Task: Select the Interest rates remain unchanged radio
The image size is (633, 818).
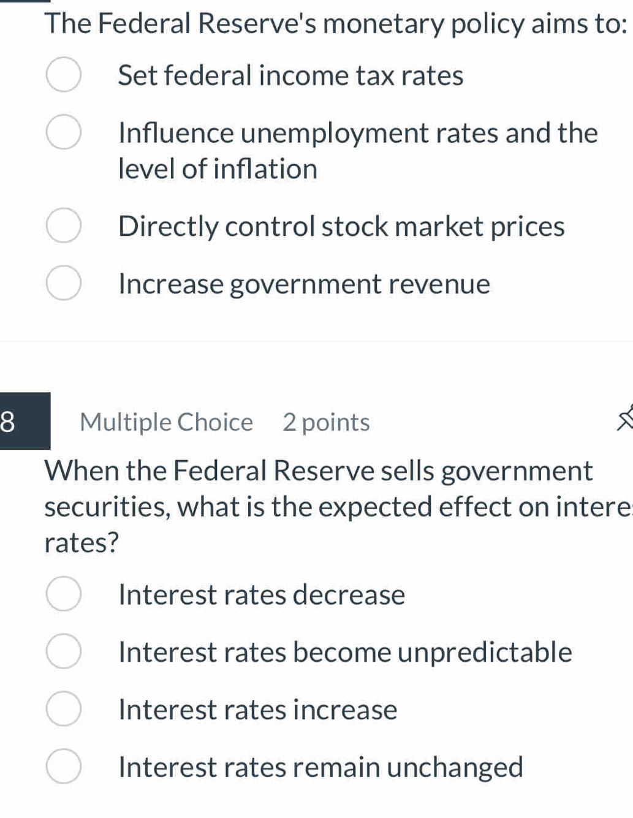Action: coord(63,766)
